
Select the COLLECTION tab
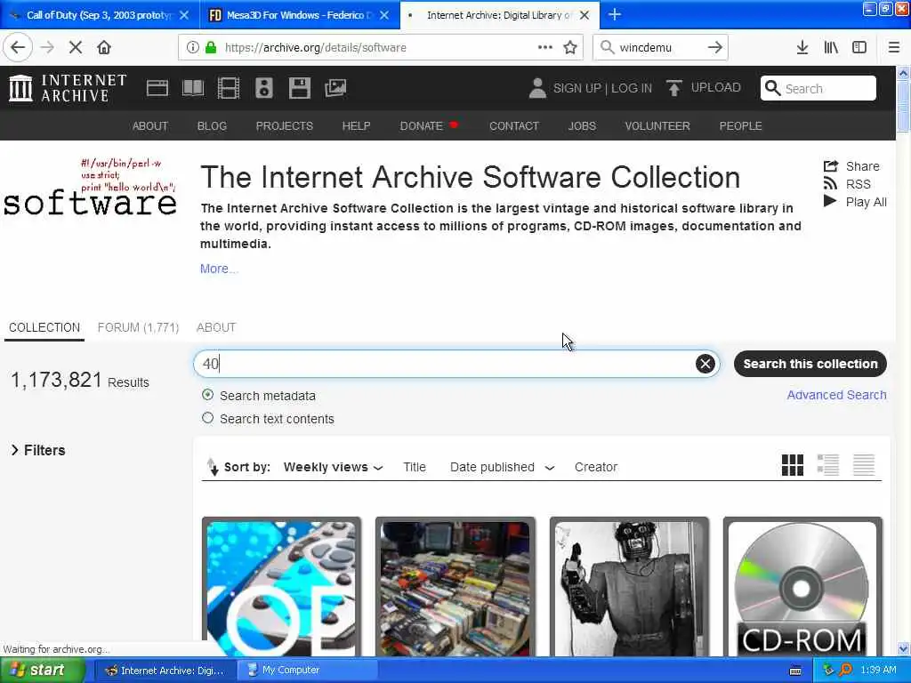tap(44, 327)
